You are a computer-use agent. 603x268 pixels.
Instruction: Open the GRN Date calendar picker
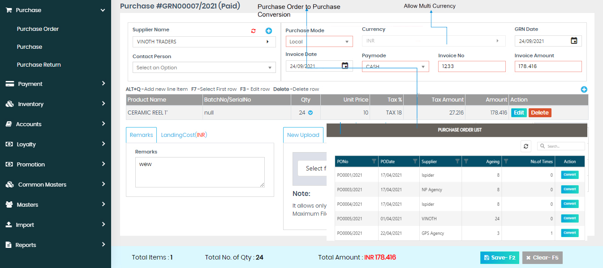click(575, 41)
